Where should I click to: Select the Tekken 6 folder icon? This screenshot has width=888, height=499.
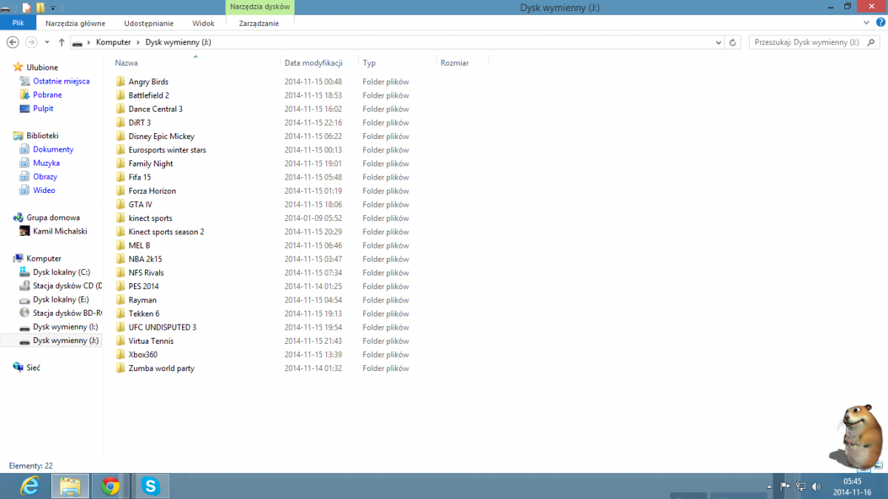(121, 313)
